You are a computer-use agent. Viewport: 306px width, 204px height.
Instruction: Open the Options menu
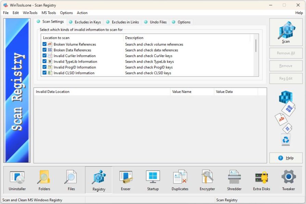(x=66, y=13)
